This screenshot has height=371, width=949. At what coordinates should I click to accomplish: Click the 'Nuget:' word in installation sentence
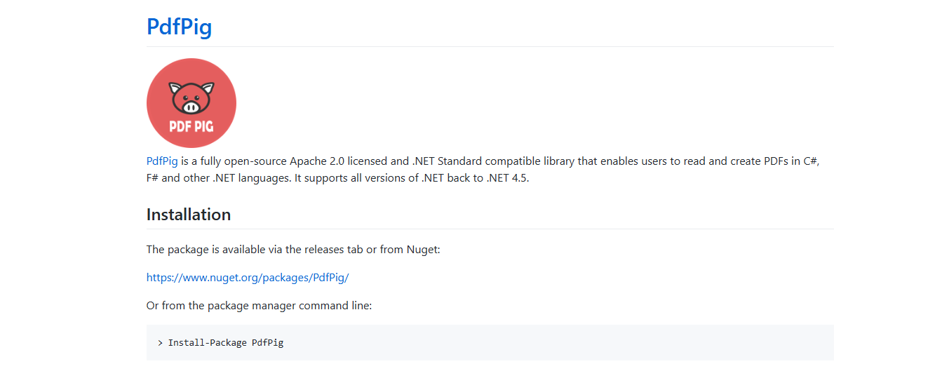pyautogui.click(x=423, y=250)
